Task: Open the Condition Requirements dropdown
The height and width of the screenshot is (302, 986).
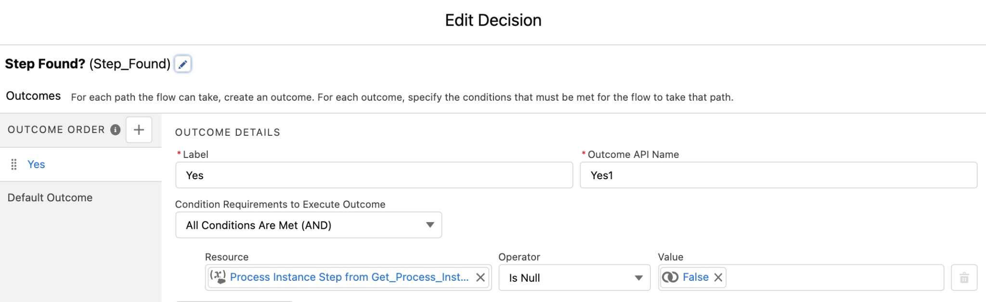Action: 308,225
